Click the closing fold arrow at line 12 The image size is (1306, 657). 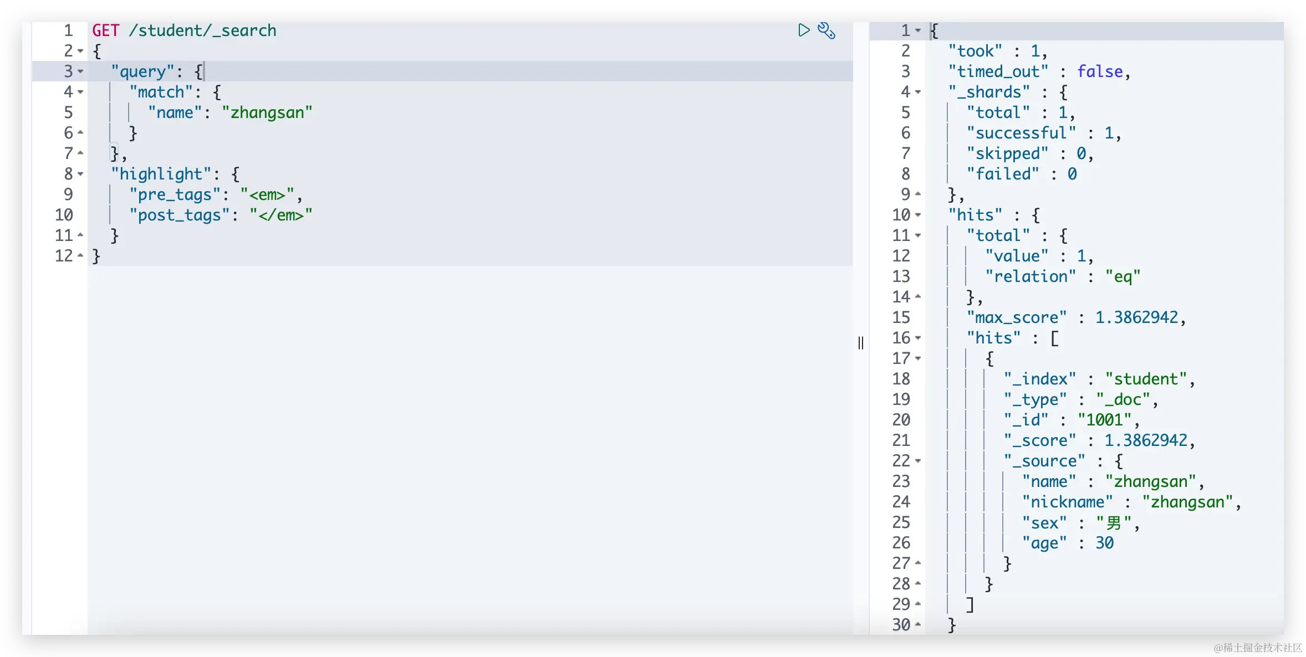tap(81, 255)
